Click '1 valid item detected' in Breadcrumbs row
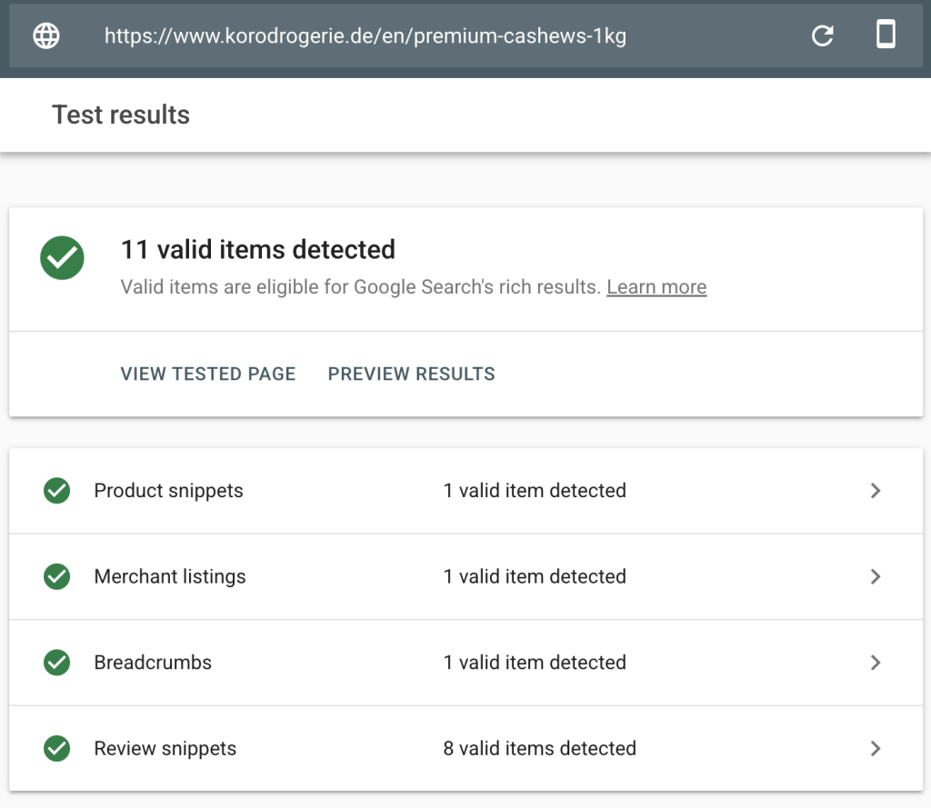This screenshot has height=808, width=931. coord(535,663)
